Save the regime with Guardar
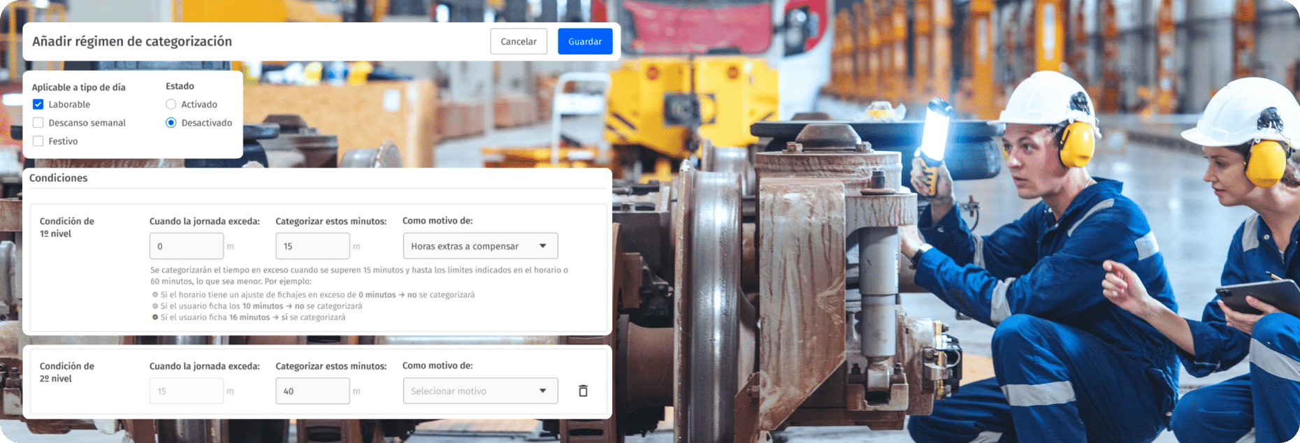Viewport: 1300px width, 443px height. 584,42
